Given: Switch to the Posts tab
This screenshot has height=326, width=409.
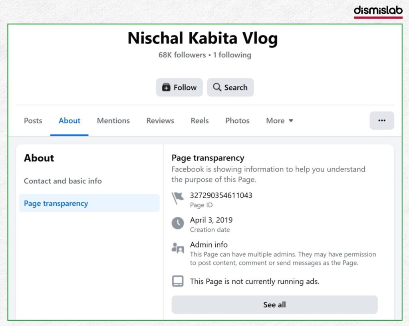Looking at the screenshot, I should tap(33, 121).
